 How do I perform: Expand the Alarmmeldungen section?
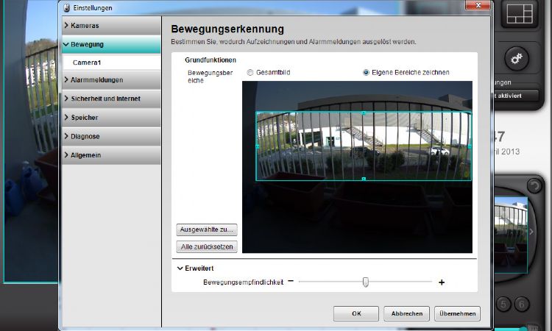110,79
